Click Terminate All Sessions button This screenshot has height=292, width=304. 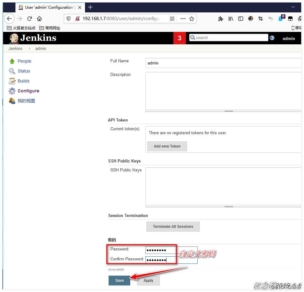173,227
